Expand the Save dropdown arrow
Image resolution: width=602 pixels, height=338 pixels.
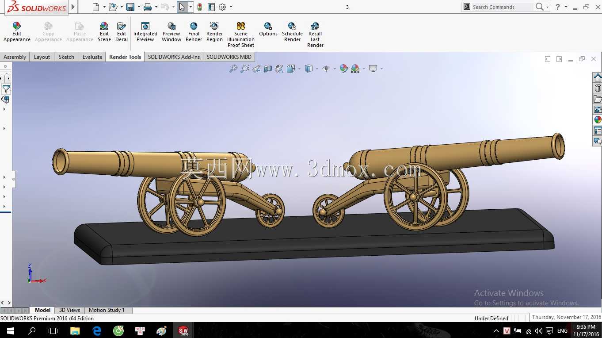(x=139, y=7)
